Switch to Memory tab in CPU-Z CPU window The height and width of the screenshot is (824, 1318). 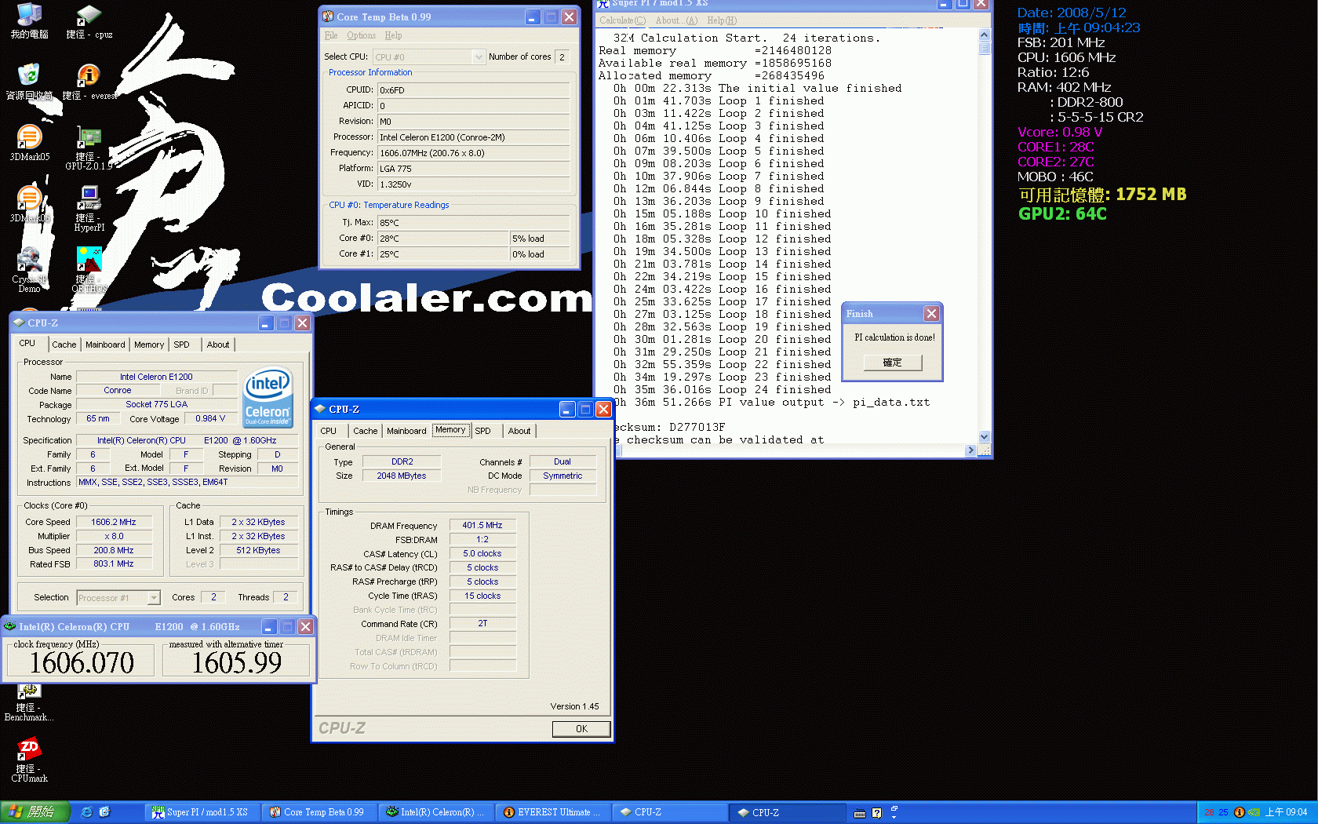click(149, 345)
